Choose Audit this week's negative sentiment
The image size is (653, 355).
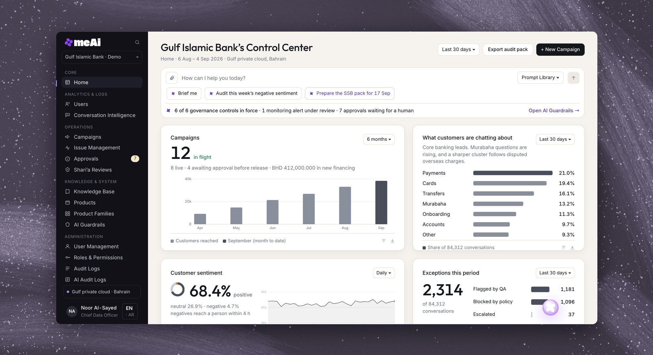tap(253, 93)
